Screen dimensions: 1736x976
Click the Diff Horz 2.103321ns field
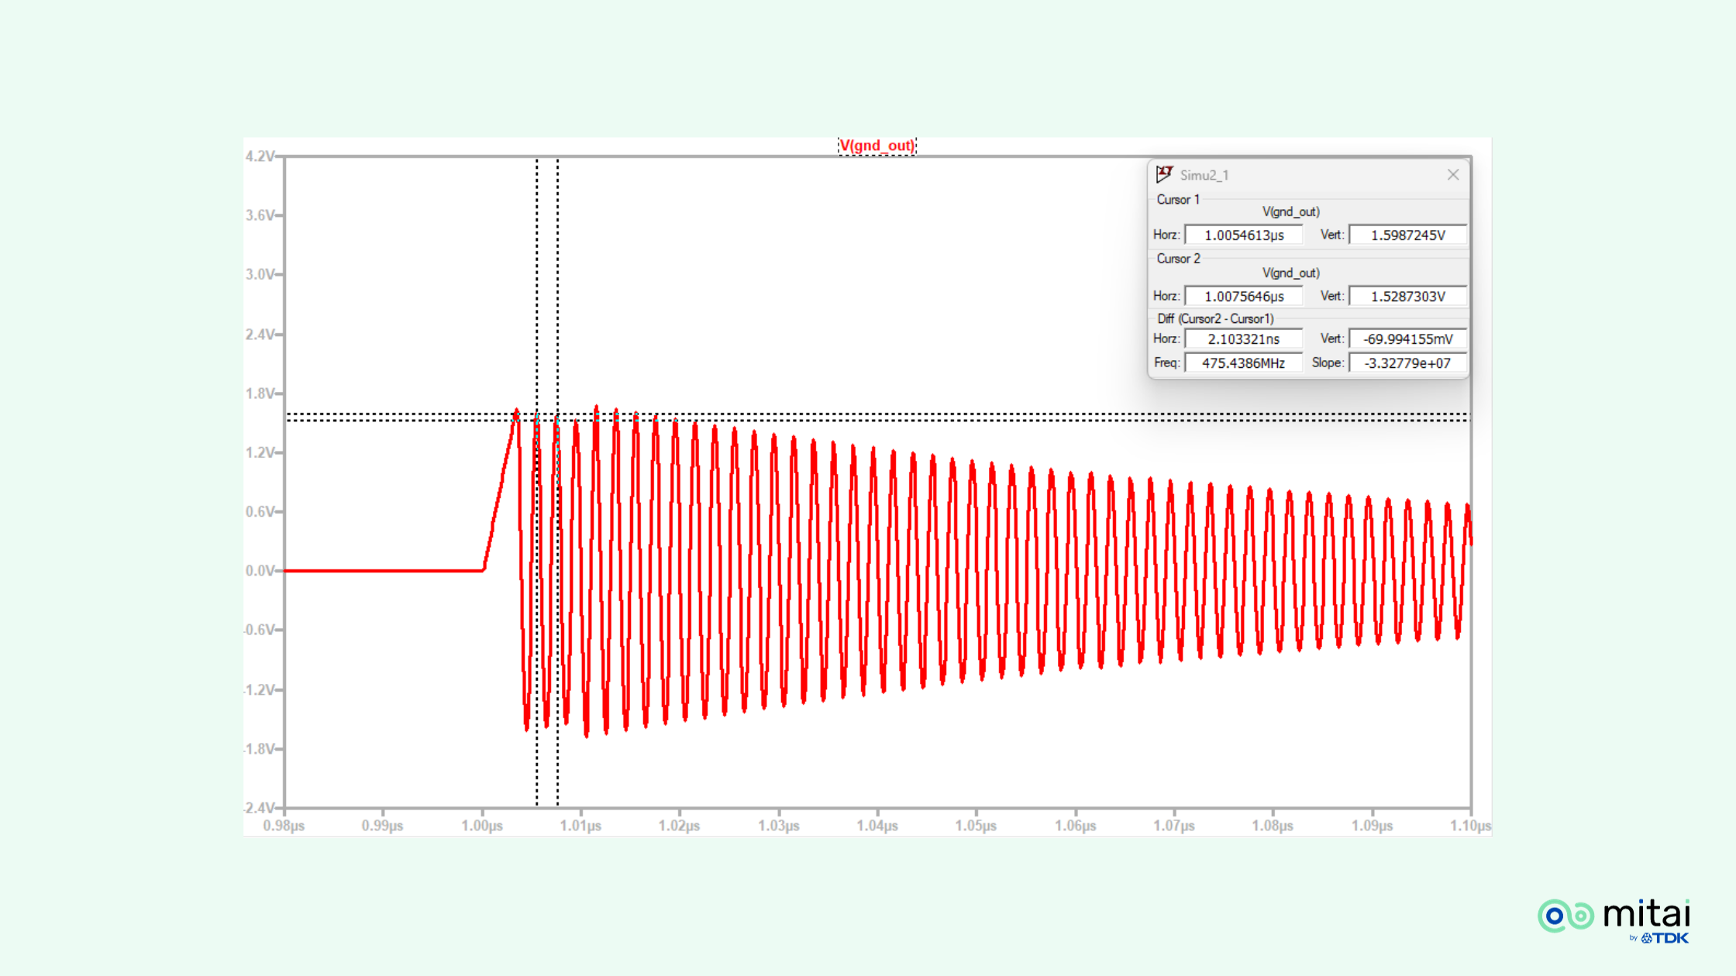1243,339
